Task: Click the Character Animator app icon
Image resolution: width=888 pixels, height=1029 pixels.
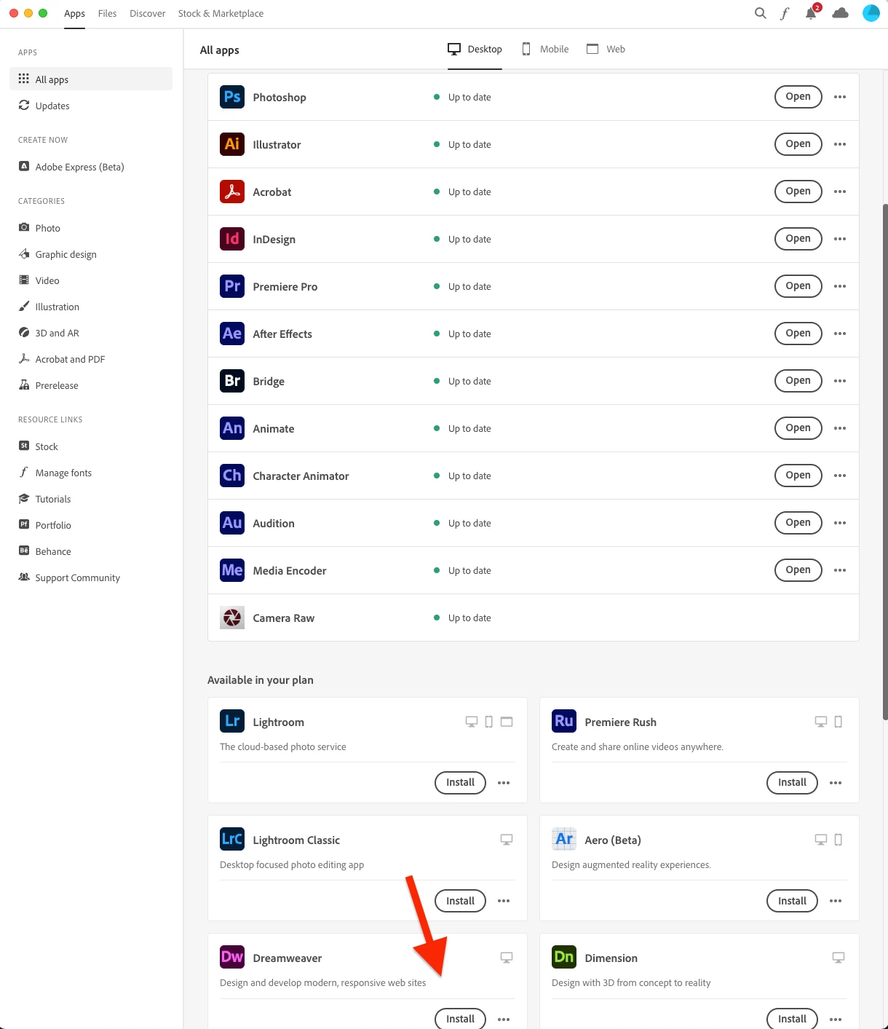Action: [232, 476]
